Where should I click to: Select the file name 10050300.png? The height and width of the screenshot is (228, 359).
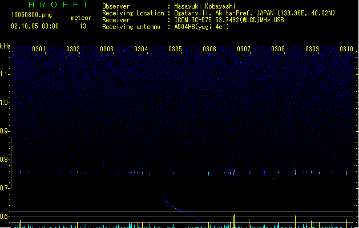(x=32, y=15)
